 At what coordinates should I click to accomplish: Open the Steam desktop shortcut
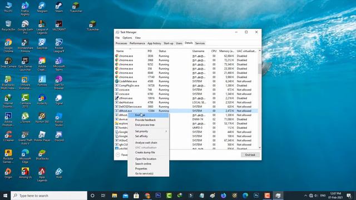(x=59, y=7)
